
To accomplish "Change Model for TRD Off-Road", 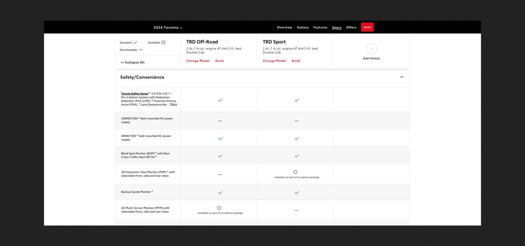I will 198,61.
